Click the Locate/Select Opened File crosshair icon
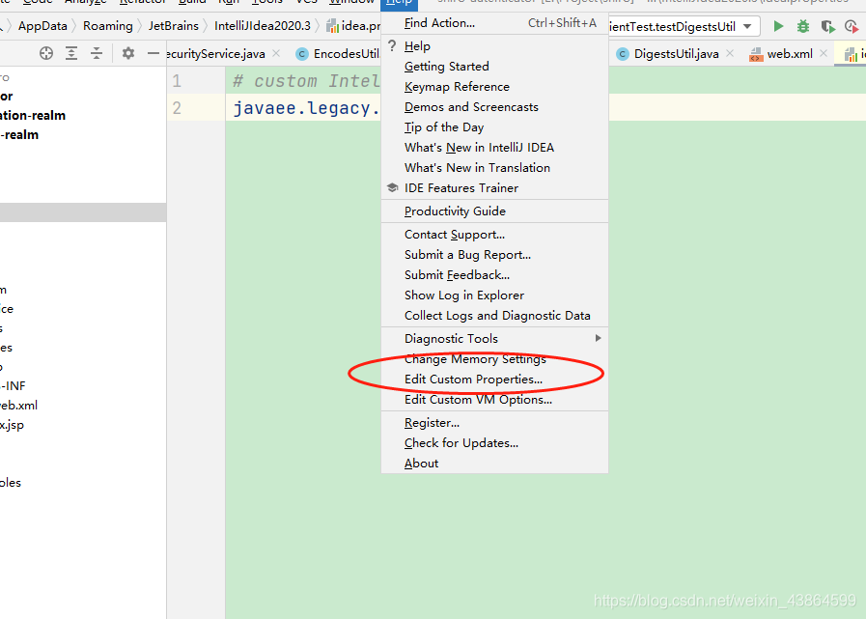The height and width of the screenshot is (619, 866). point(46,53)
